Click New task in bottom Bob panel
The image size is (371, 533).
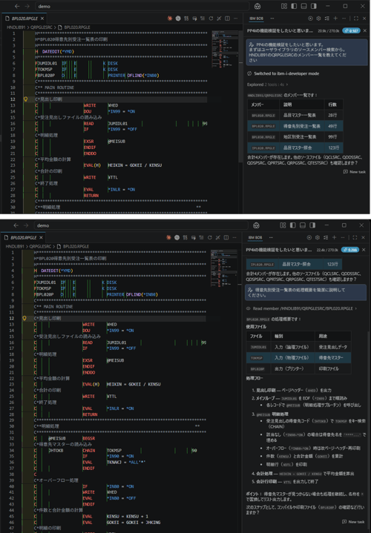pyautogui.click(x=353, y=521)
